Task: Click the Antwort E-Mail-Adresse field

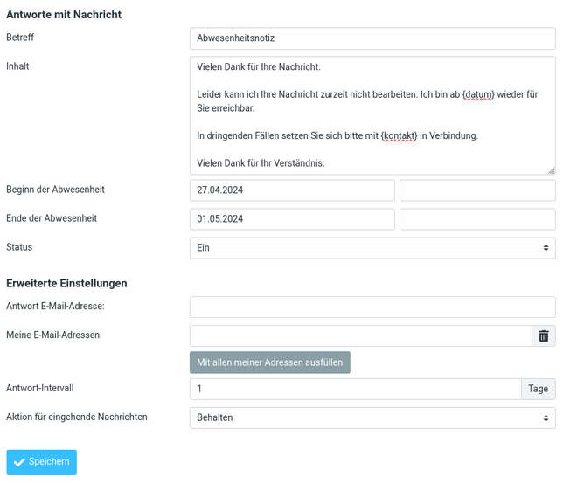Action: coord(372,307)
